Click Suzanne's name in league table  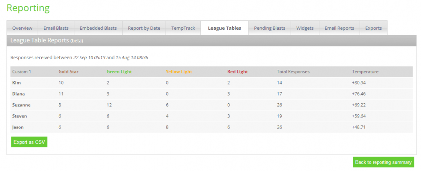(21, 105)
